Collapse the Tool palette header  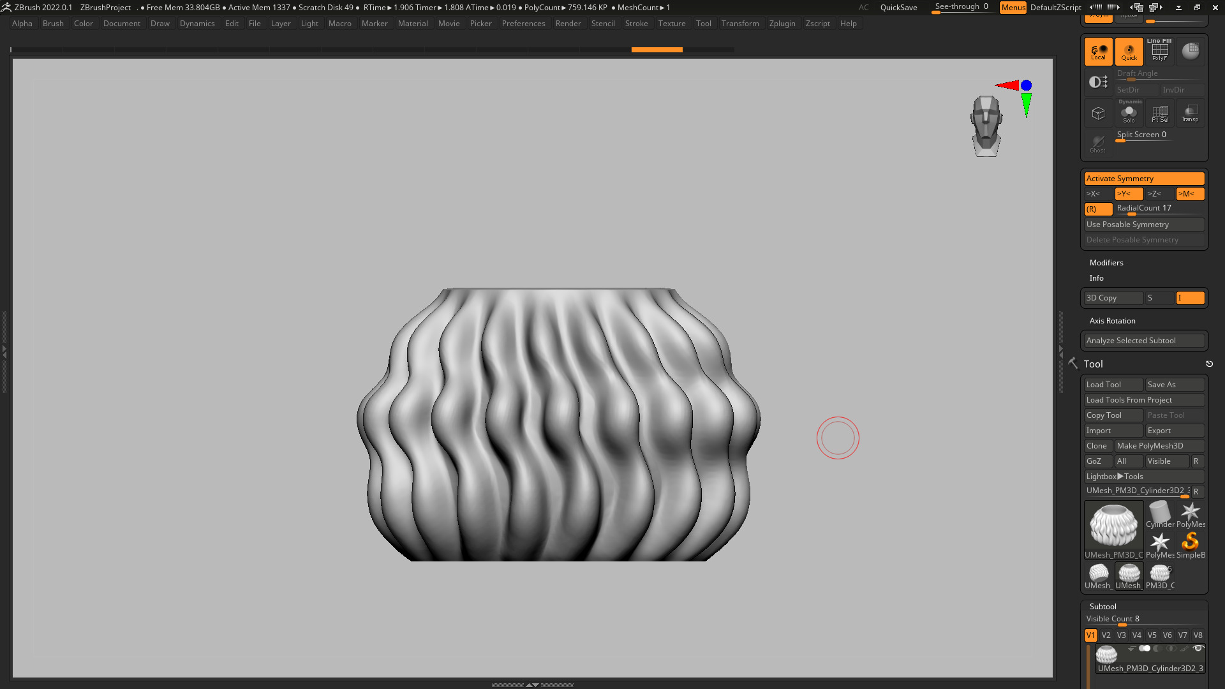pyautogui.click(x=1093, y=364)
